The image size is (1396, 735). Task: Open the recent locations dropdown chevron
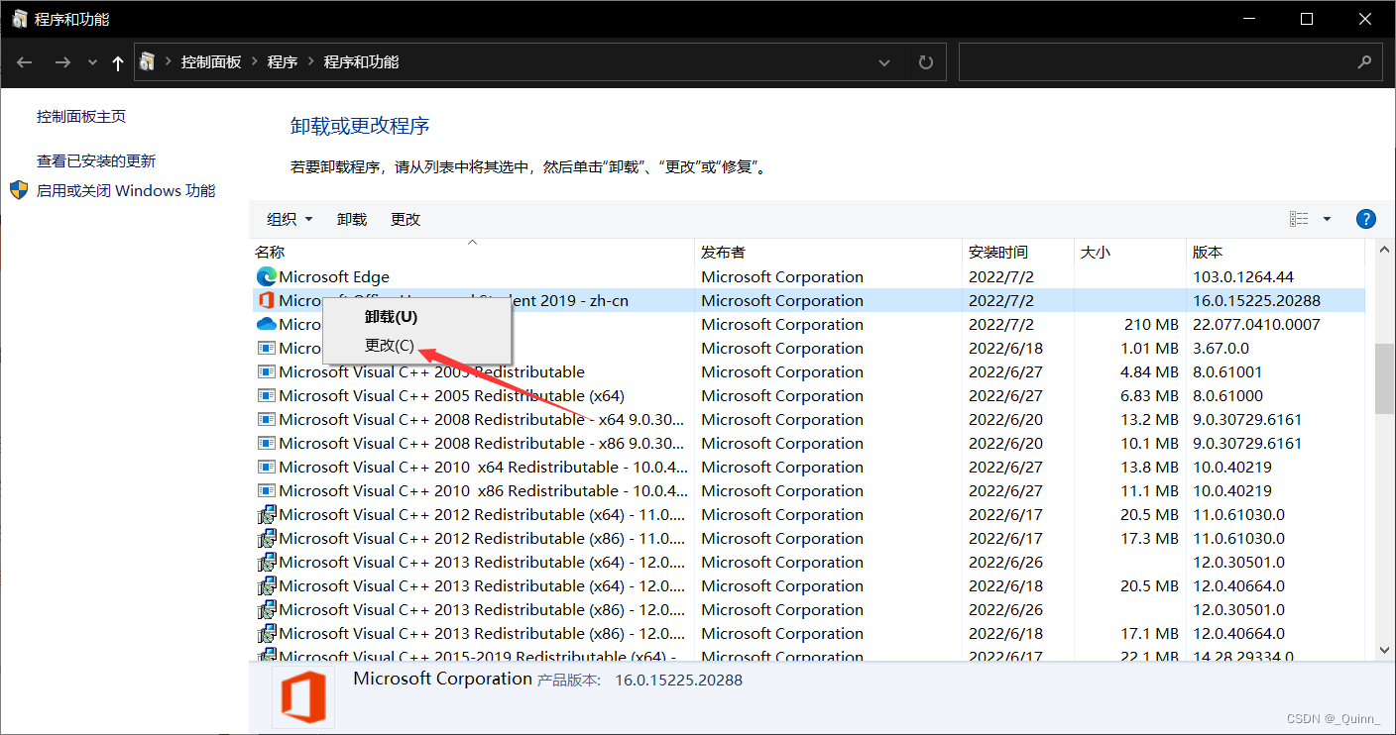pyautogui.click(x=92, y=62)
